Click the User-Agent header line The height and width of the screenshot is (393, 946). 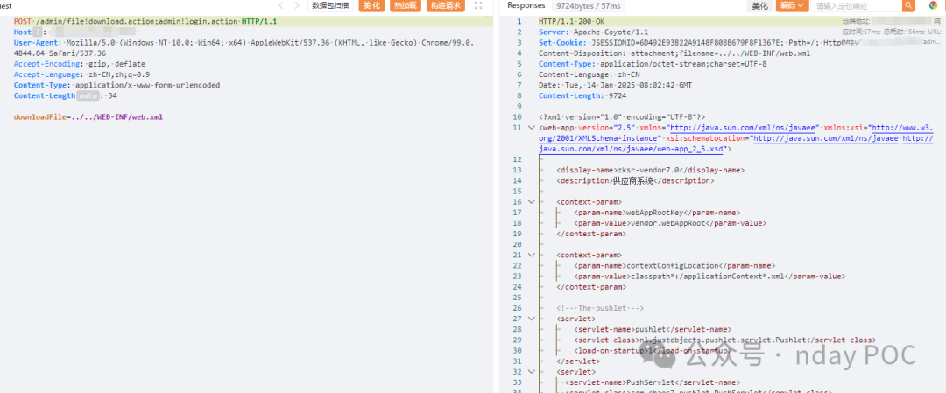[x=244, y=48]
